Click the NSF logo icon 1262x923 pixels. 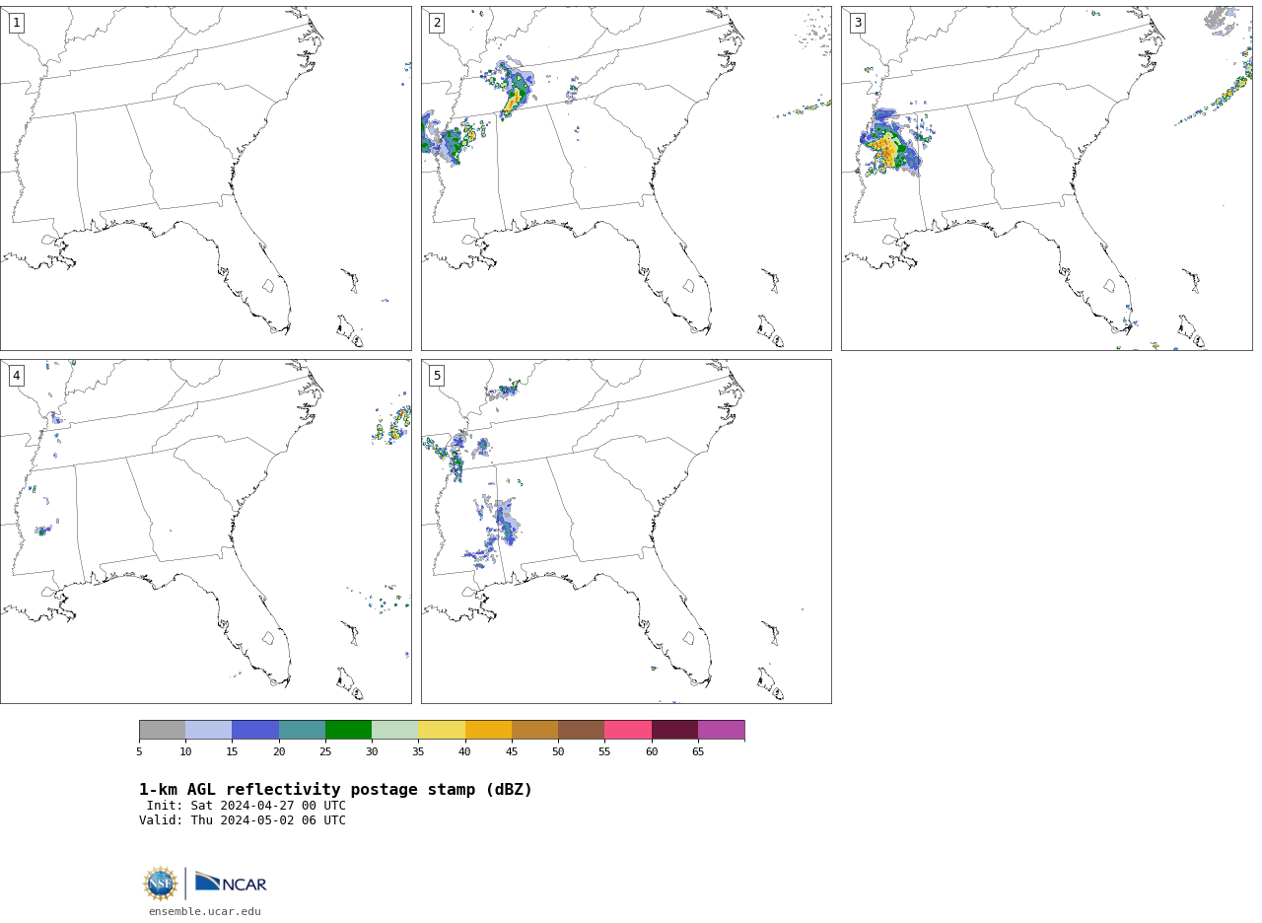click(x=161, y=884)
